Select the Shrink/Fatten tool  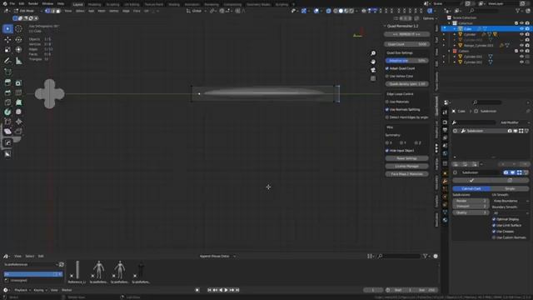[18, 122]
